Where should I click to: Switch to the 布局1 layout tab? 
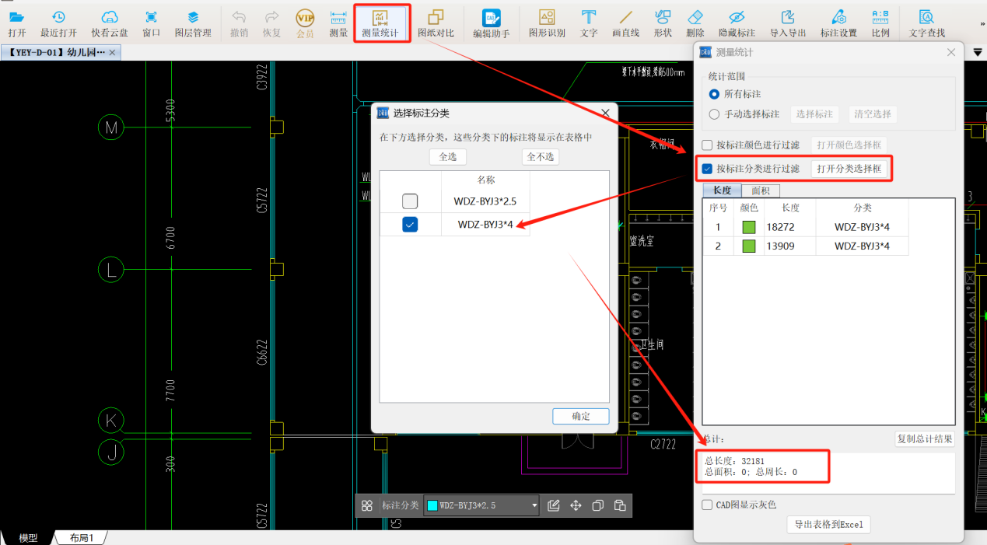coord(81,538)
